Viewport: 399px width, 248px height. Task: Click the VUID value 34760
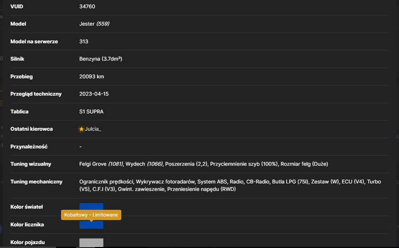point(87,7)
